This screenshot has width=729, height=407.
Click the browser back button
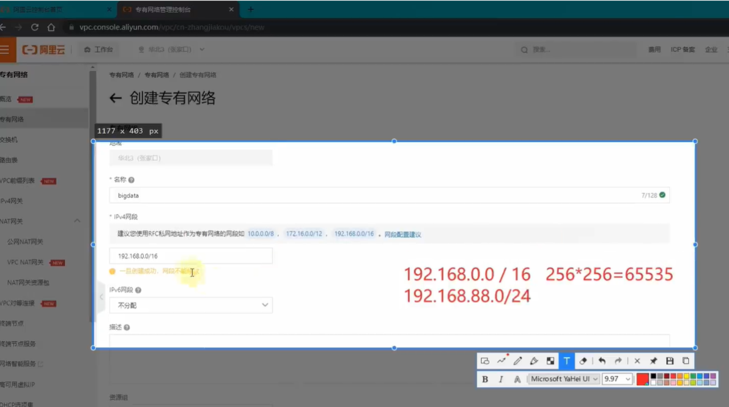pyautogui.click(x=3, y=28)
